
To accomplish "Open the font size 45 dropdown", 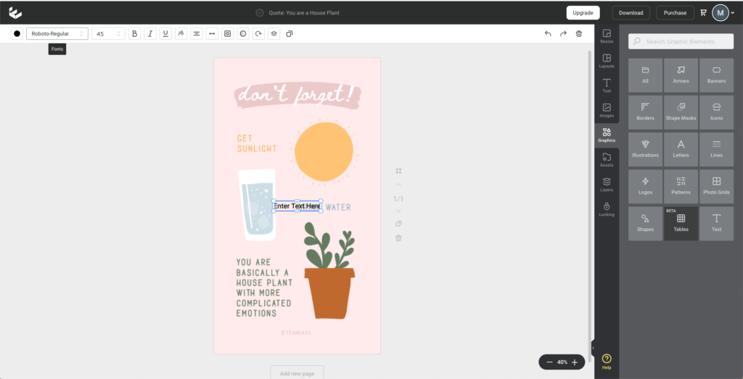I will pos(108,34).
